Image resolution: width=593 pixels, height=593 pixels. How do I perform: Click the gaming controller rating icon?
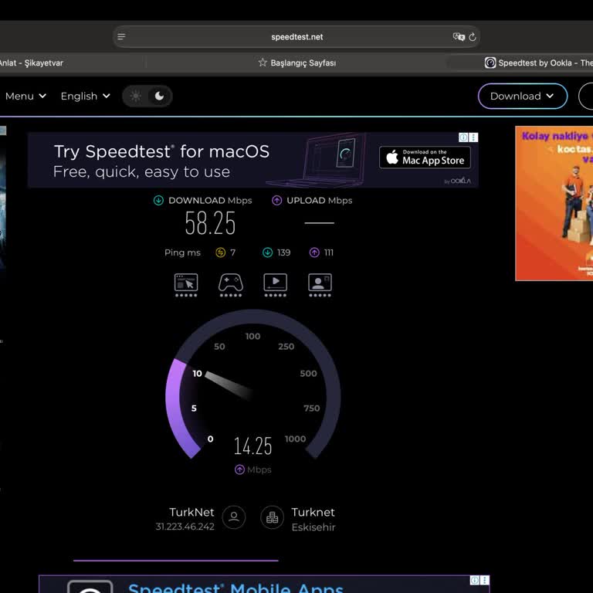click(x=231, y=285)
